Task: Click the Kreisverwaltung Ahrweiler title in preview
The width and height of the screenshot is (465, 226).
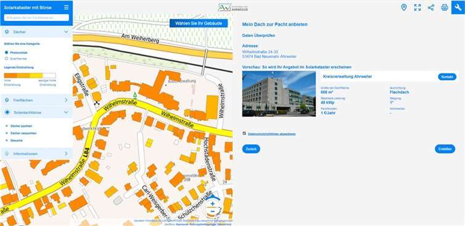Action: 347,77
